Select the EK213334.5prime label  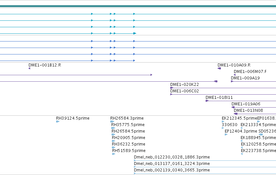pyautogui.click(x=258, y=125)
